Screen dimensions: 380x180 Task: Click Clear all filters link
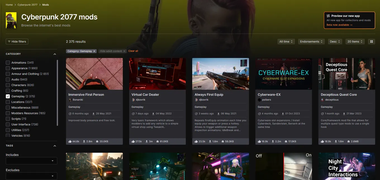click(x=133, y=51)
